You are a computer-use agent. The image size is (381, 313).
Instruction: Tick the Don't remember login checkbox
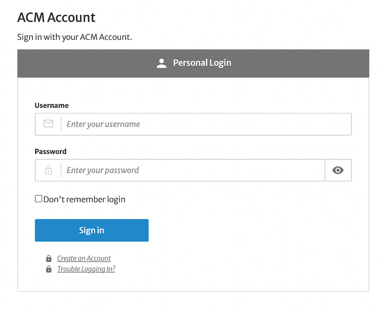point(39,199)
